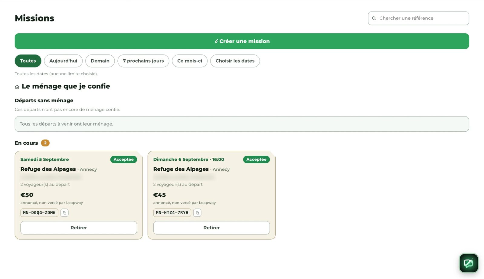Viewport: 484px width, 279px height.
Task: Select the Toutes date filter
Action: (28, 61)
